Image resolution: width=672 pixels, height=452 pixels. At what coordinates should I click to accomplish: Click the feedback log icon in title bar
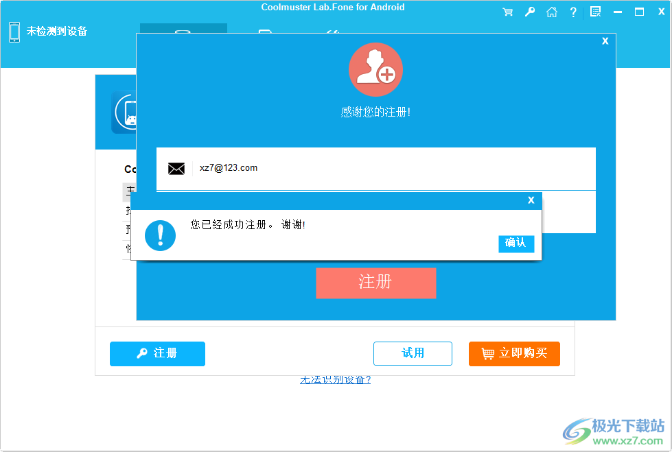[595, 12]
